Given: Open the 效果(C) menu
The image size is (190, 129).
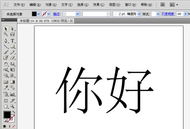Looking at the screenshot, I should coord(98,5).
